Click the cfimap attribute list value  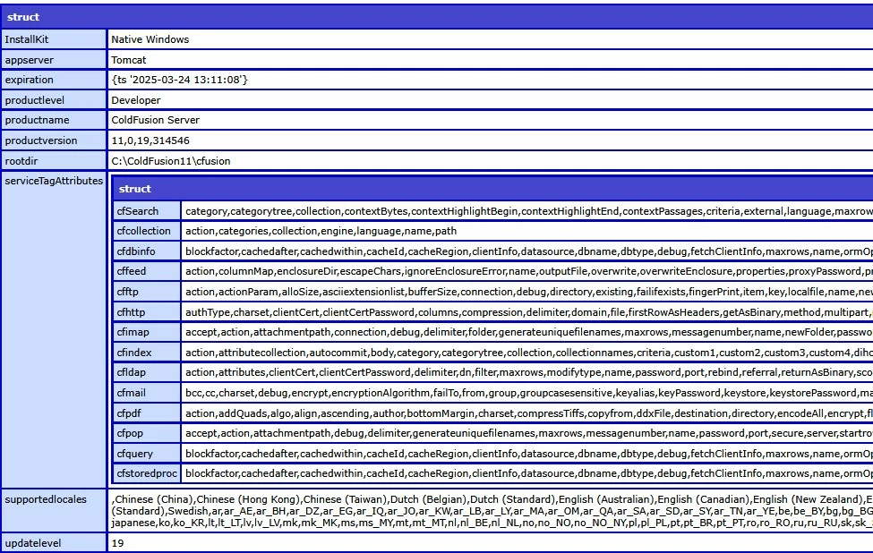[x=527, y=332]
